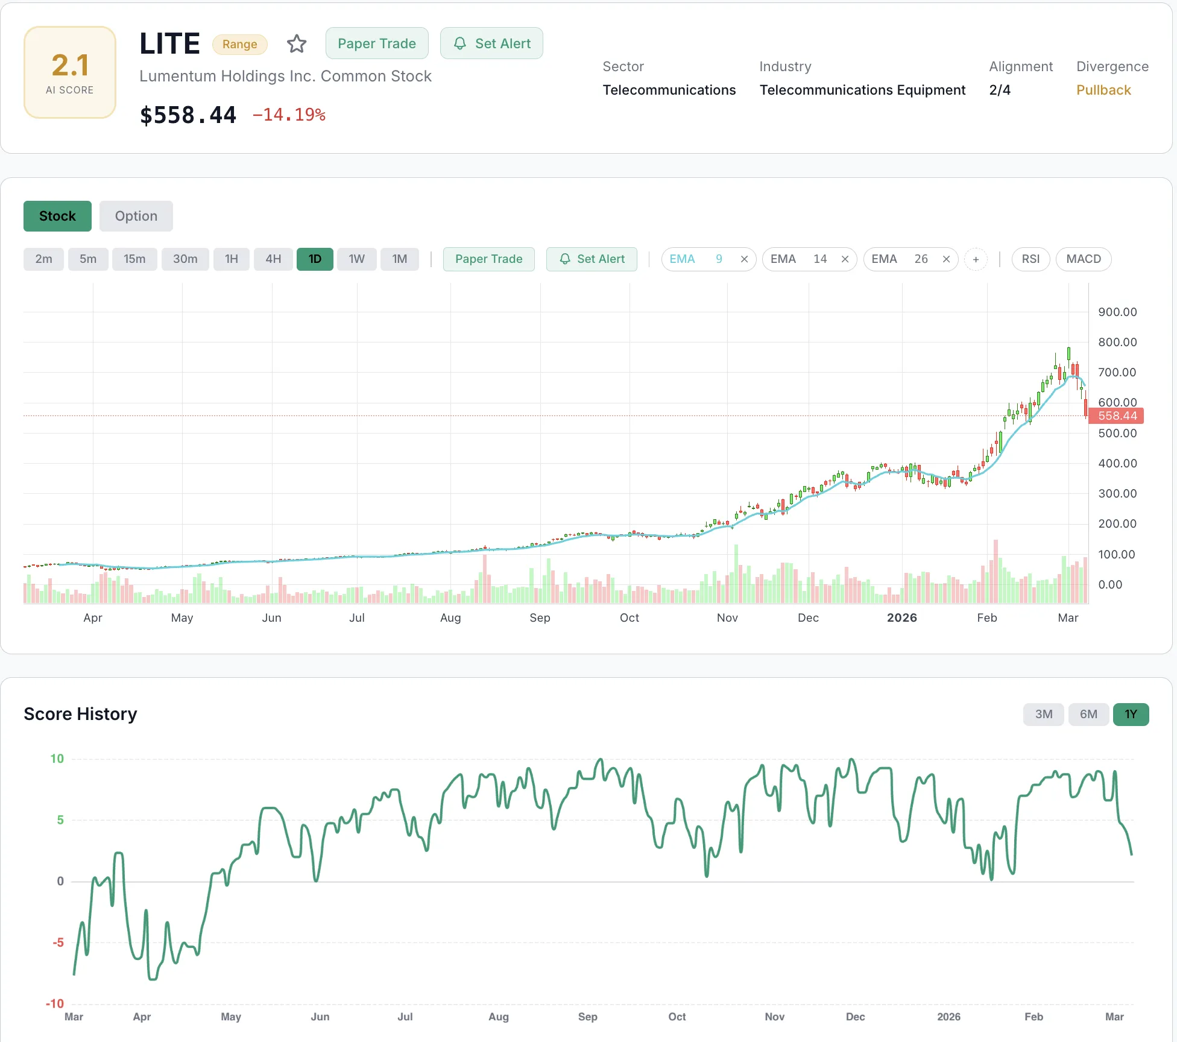Remove the EMA 9 indicator
Viewport: 1177px width, 1042px height.
pos(744,259)
